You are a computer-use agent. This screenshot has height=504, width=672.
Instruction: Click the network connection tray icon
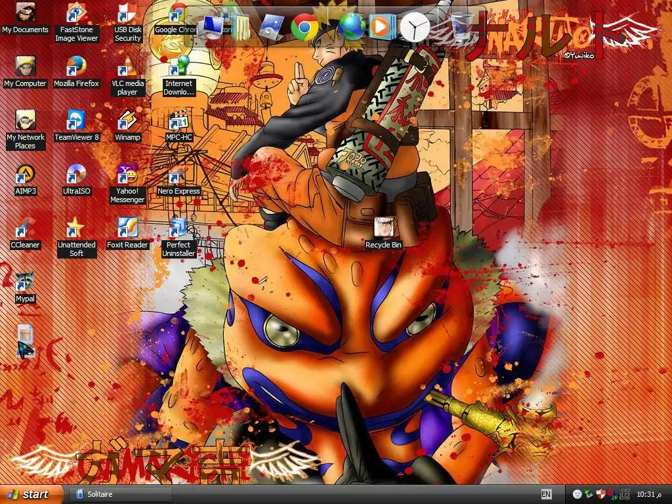625,495
